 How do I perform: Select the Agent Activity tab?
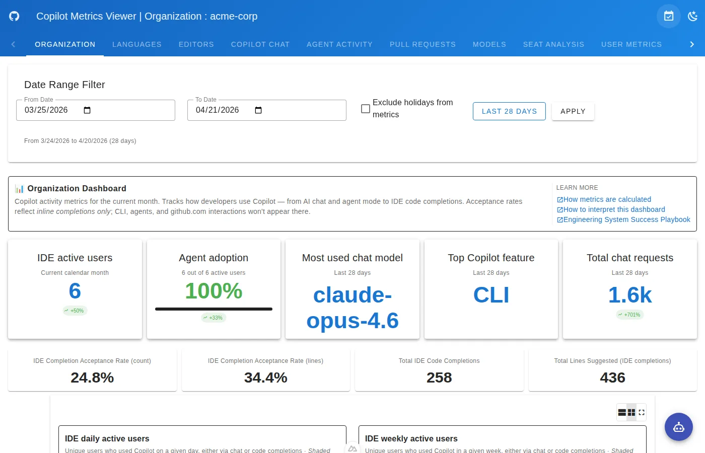pyautogui.click(x=340, y=44)
